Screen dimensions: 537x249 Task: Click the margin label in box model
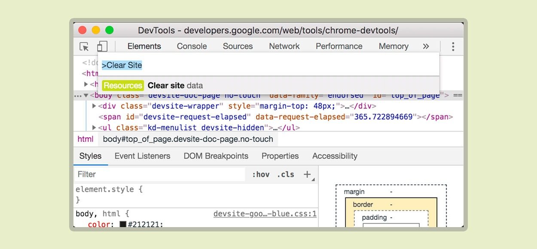click(x=354, y=192)
